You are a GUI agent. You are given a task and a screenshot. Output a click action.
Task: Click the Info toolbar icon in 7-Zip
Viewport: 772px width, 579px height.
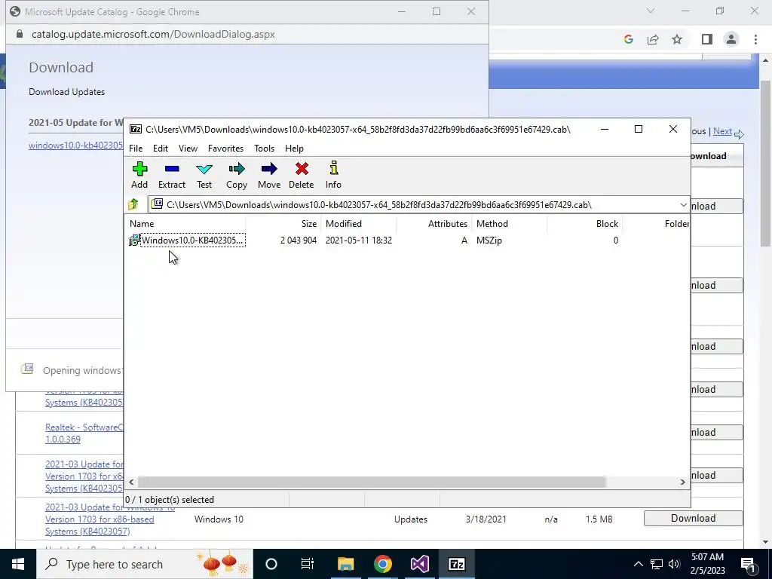[x=333, y=175]
